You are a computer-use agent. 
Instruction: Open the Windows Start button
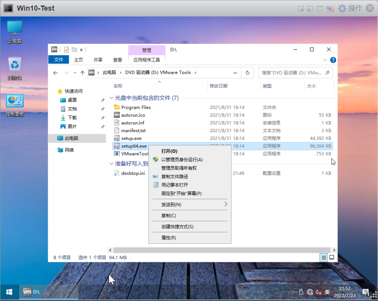click(x=9, y=292)
